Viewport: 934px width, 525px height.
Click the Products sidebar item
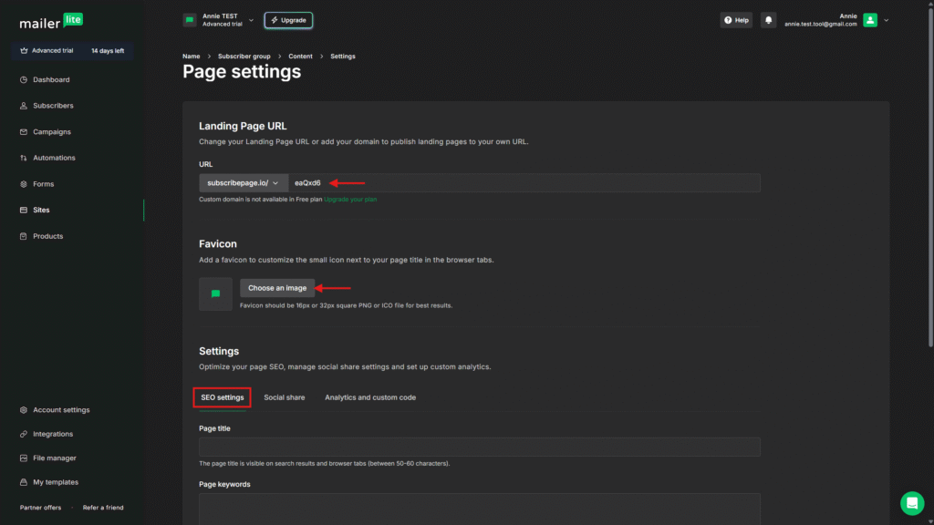click(47, 236)
